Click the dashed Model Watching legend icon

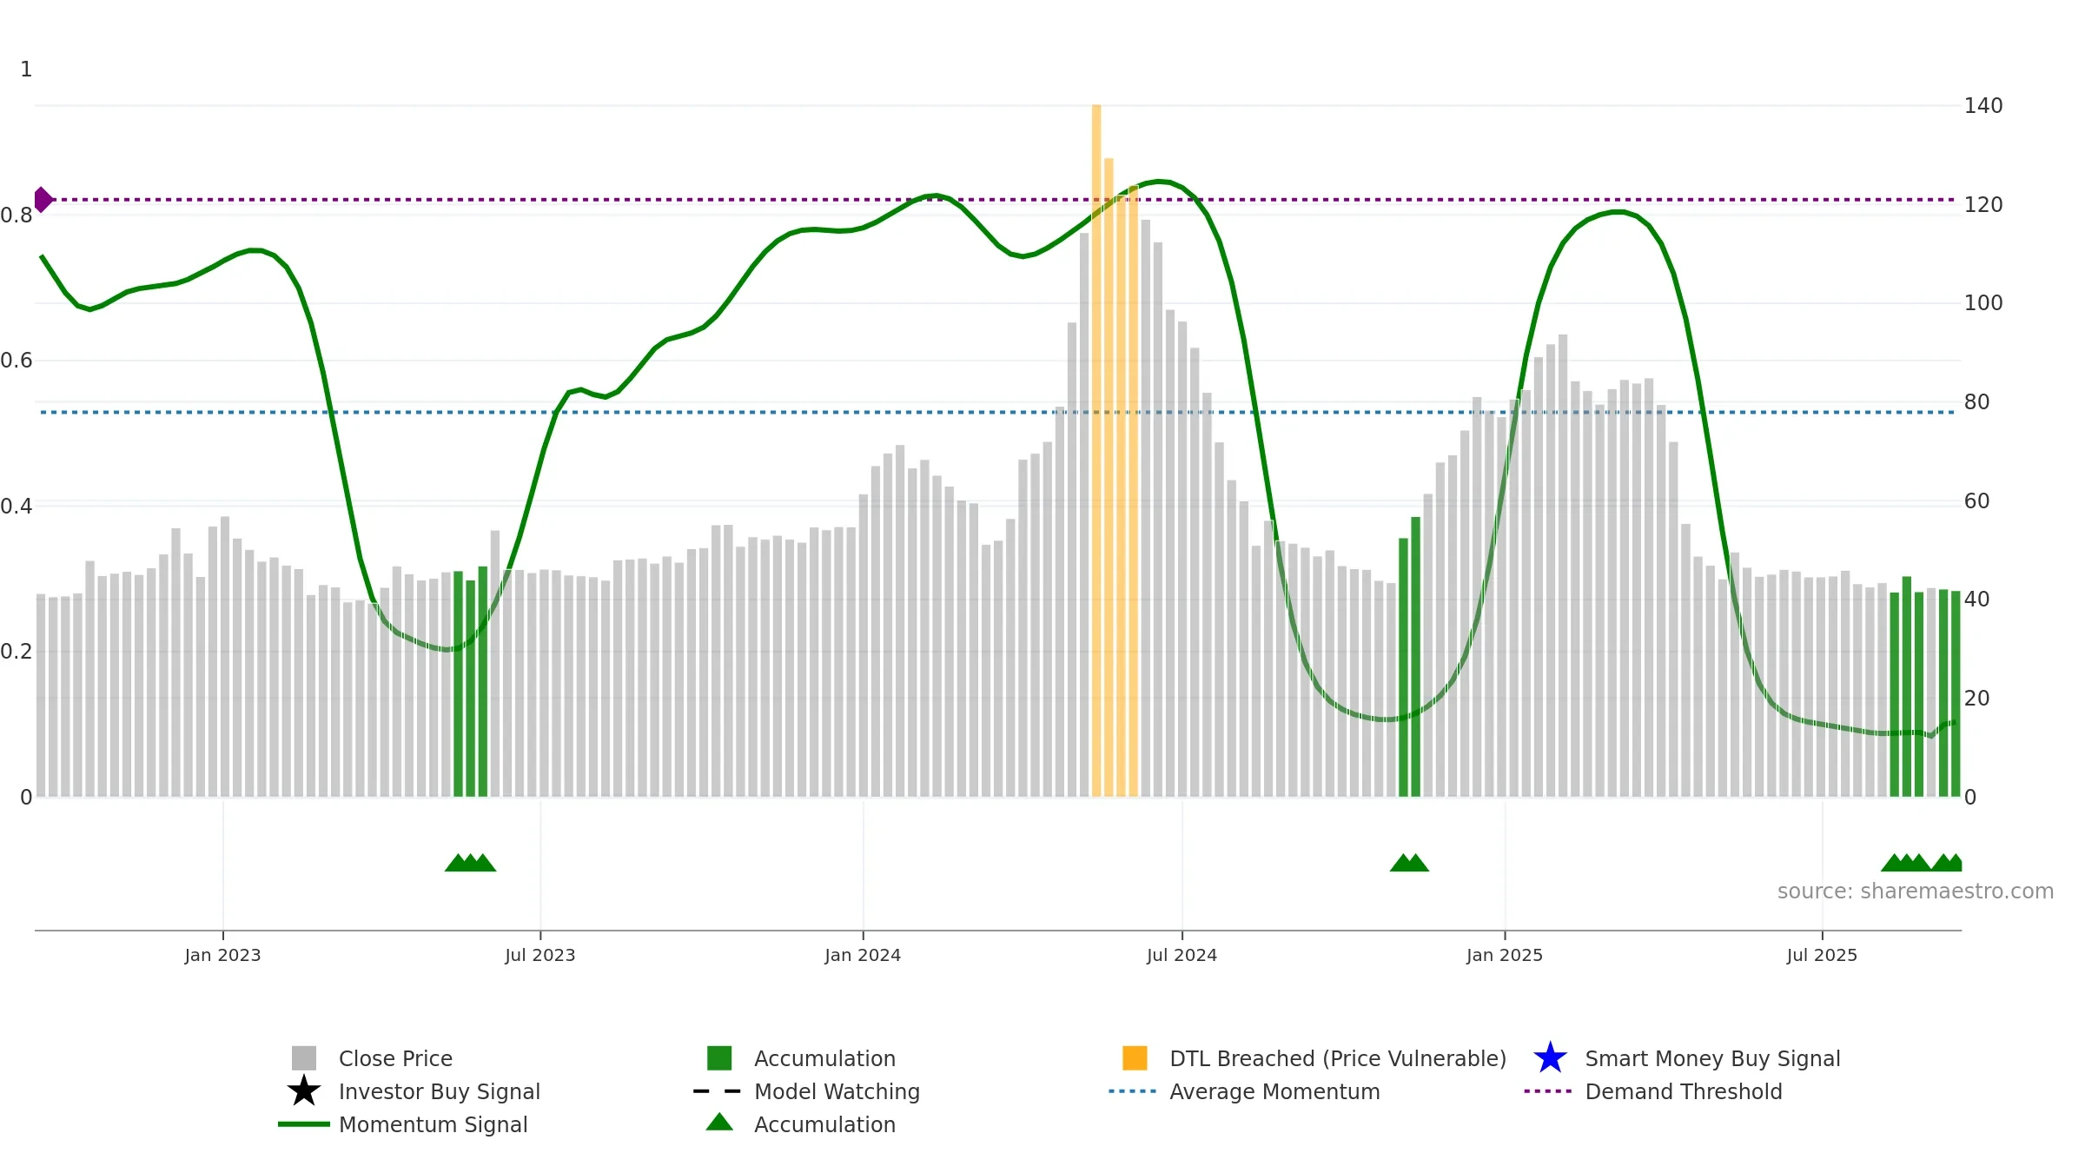pos(718,1091)
